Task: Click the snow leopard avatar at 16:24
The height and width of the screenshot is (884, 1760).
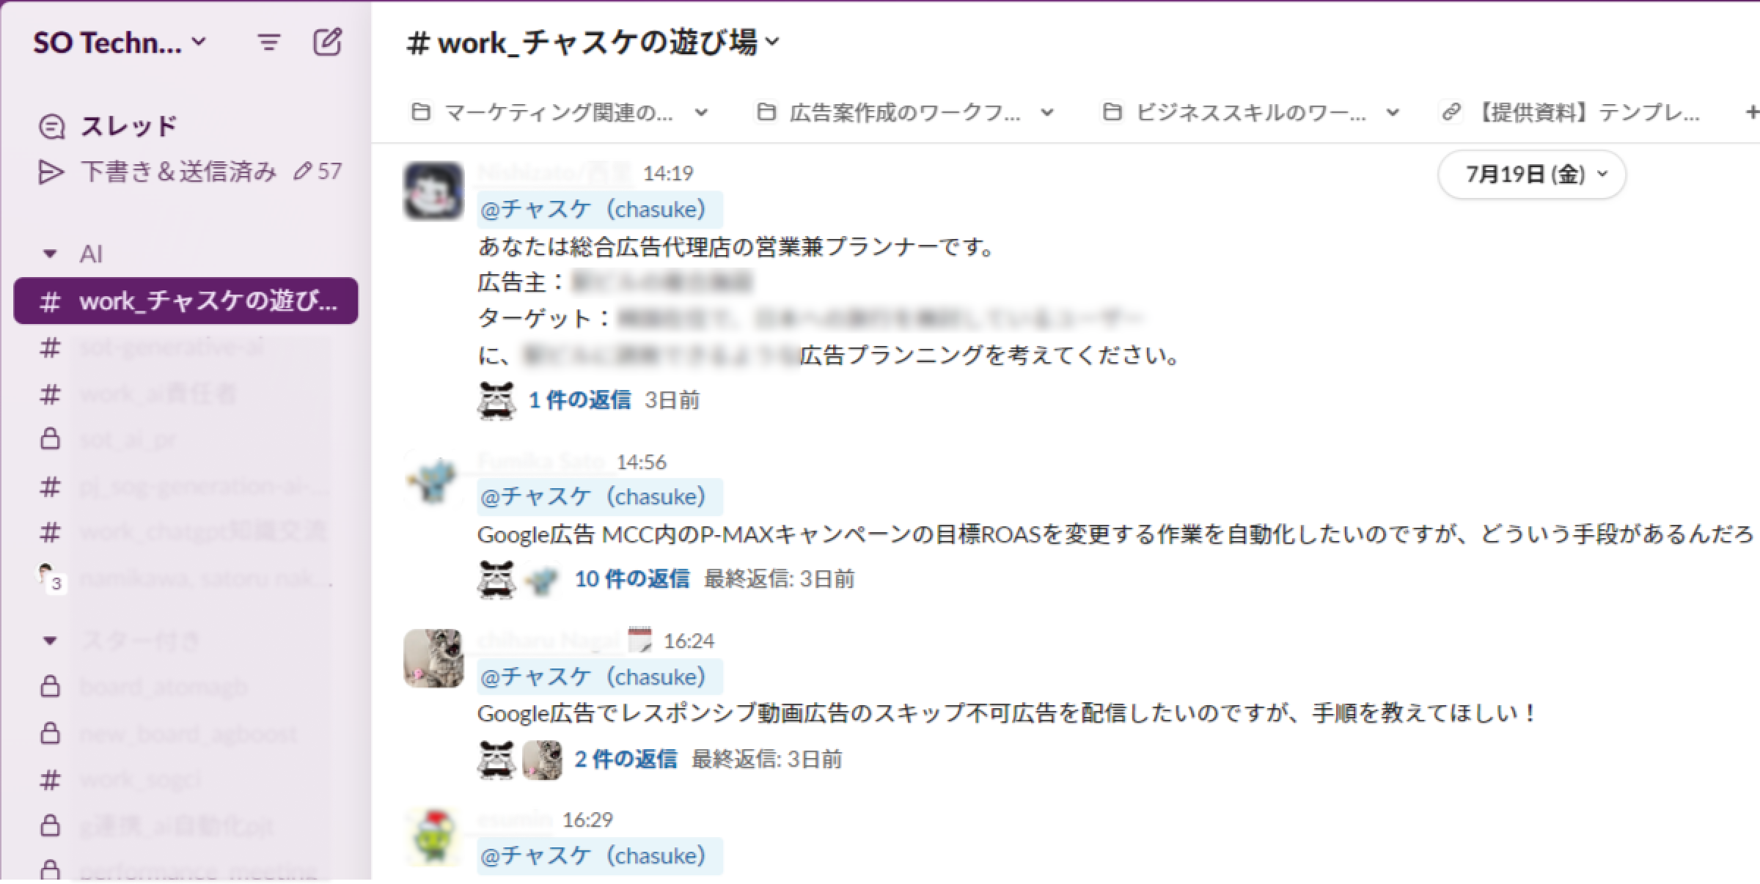Action: point(433,658)
